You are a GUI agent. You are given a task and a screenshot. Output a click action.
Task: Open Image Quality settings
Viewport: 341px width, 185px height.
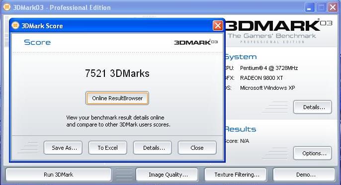[x=167, y=175]
